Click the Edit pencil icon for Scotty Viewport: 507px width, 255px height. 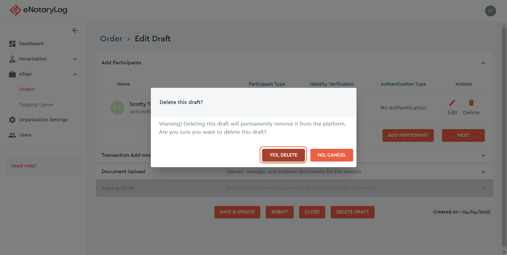click(x=452, y=103)
